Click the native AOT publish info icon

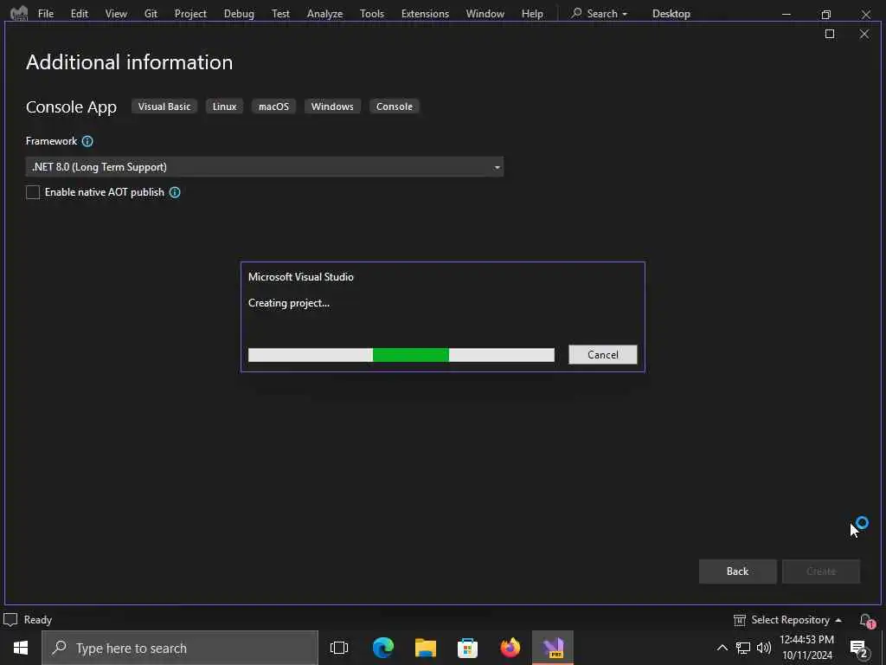click(x=175, y=192)
